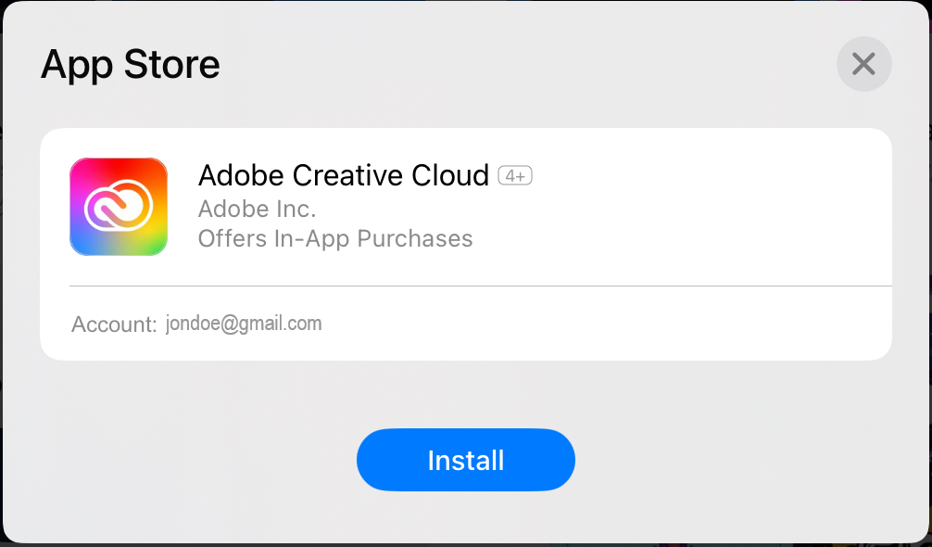Click the word Offers in the subtitle
Viewport: 932px width, 547px height.
click(x=232, y=238)
